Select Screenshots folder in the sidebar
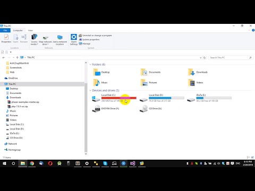 16,67
